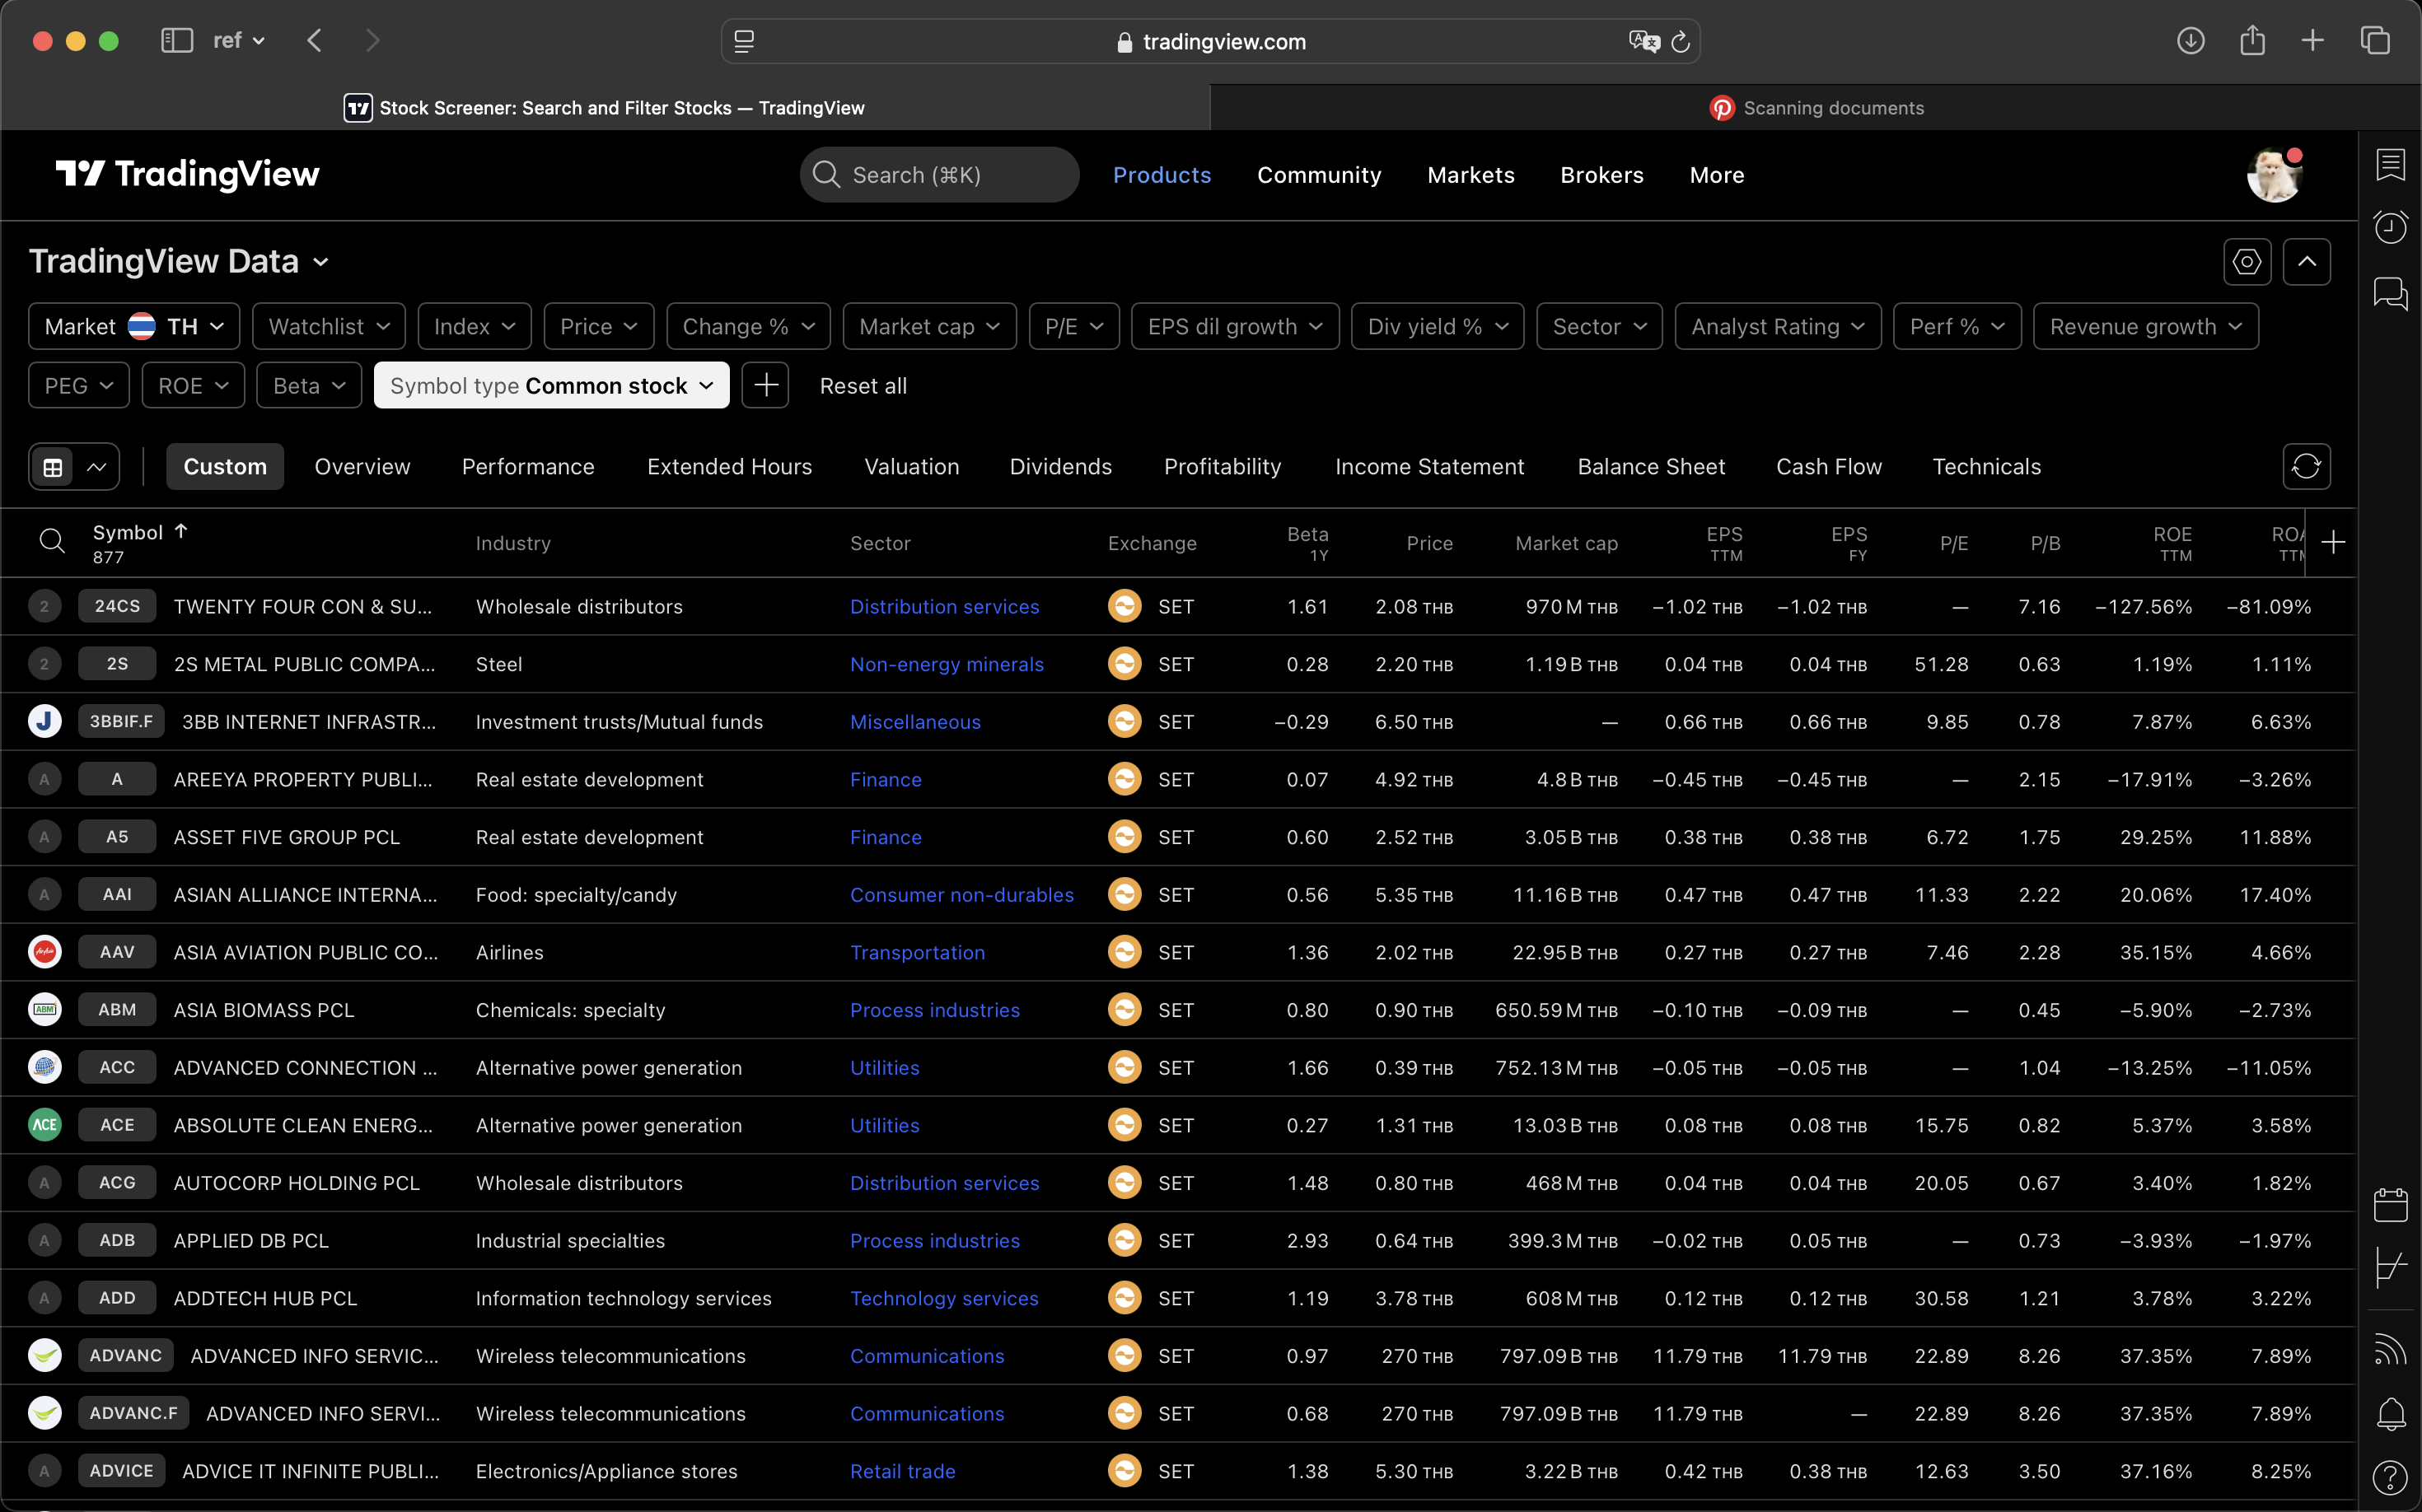Click the TradingView logo
The height and width of the screenshot is (1512, 2422).
[x=188, y=174]
